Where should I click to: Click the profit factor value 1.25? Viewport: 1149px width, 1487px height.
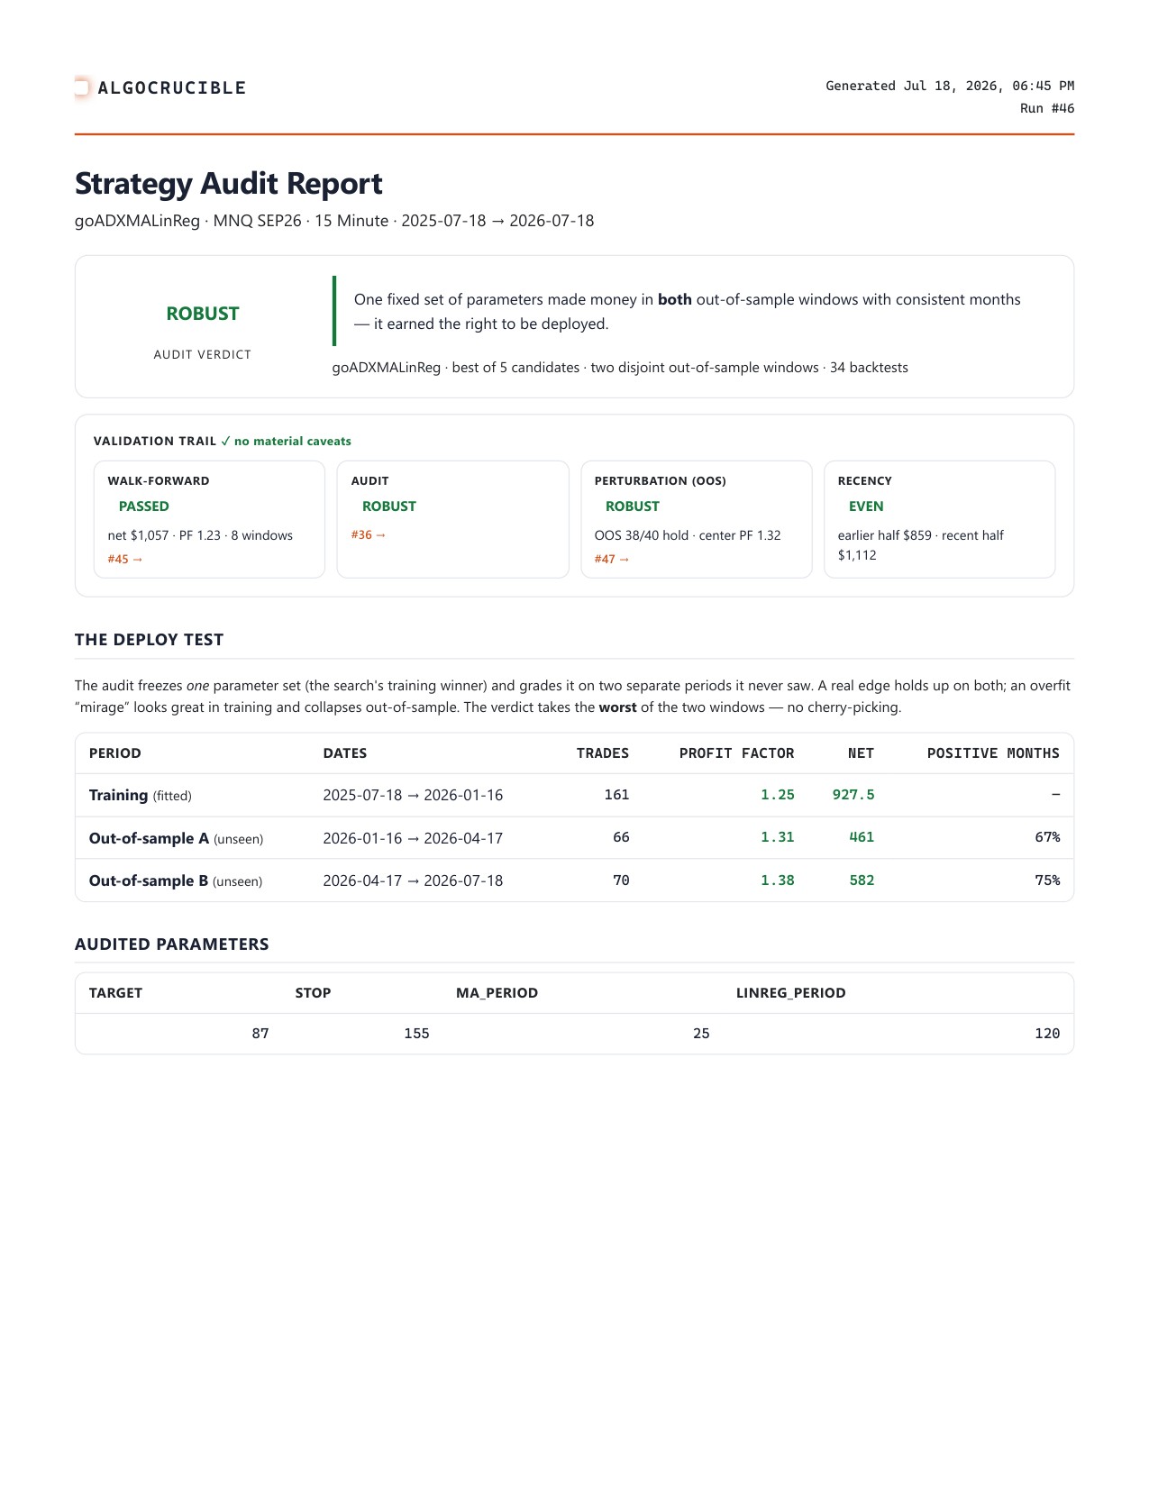click(x=778, y=795)
